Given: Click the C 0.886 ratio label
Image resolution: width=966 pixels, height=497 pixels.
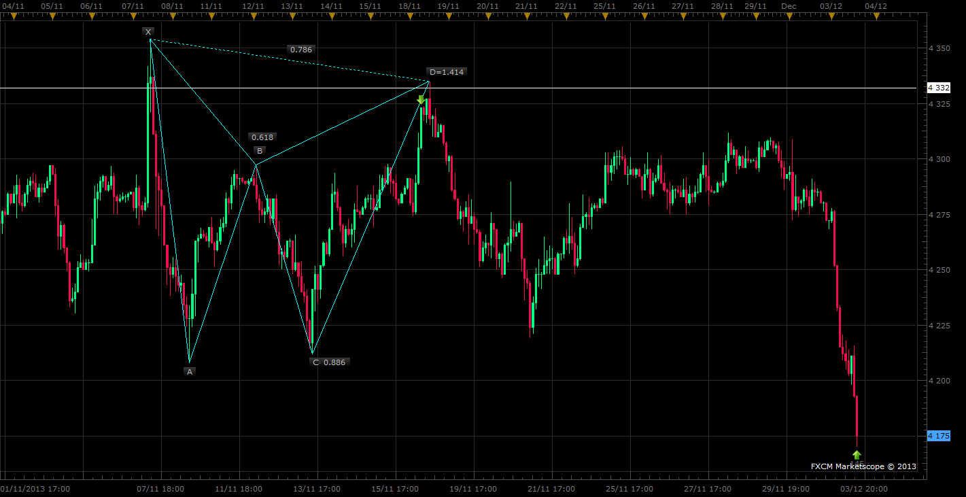Looking at the screenshot, I should [x=329, y=362].
